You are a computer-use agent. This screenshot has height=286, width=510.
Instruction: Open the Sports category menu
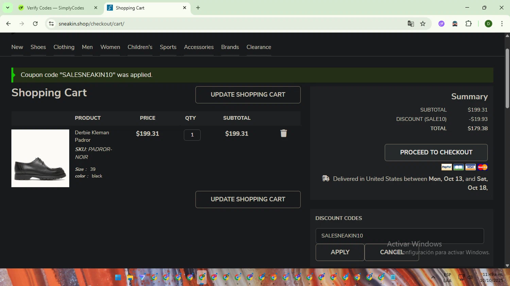point(168,47)
